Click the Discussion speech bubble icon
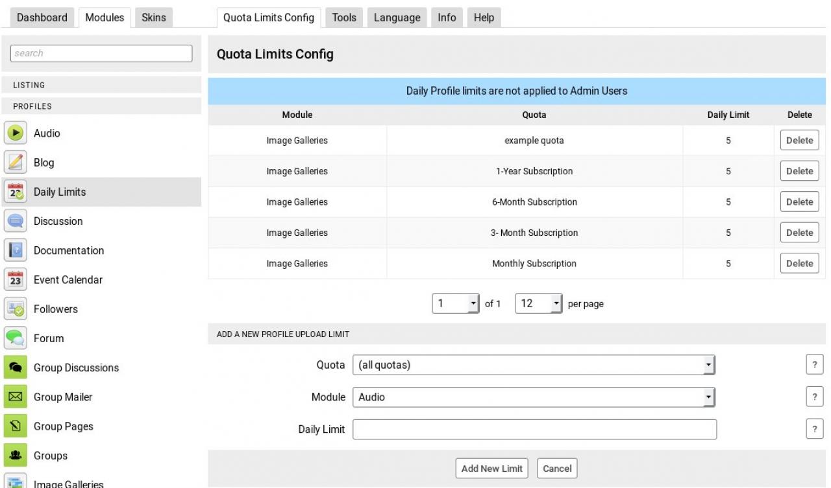Screen dimensions: 831x488 coord(14,222)
